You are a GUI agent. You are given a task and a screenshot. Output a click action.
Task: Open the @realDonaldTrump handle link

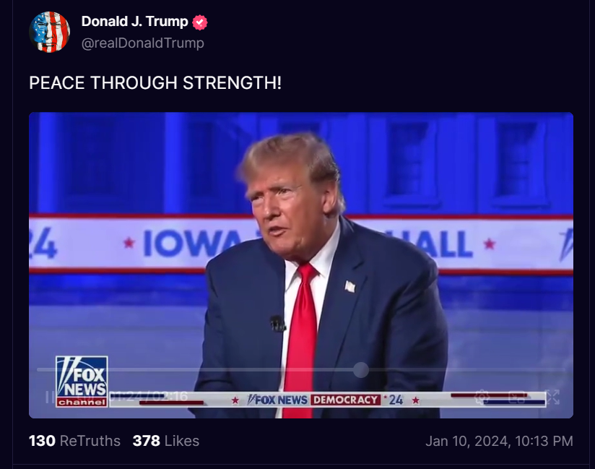(x=143, y=43)
